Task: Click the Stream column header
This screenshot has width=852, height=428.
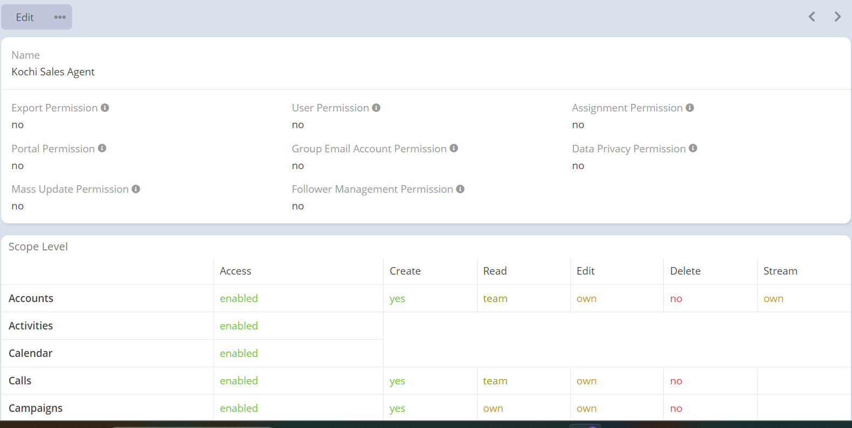Action: (780, 271)
